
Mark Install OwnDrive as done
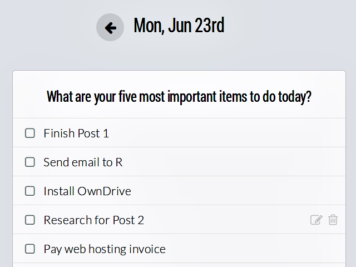pos(30,191)
